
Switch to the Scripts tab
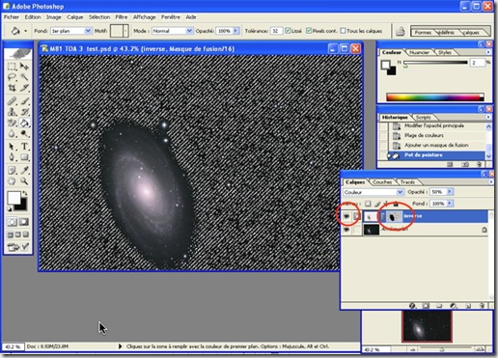(x=423, y=118)
